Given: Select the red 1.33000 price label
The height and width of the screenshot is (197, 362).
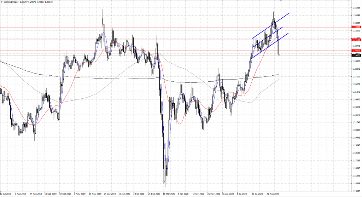Looking at the screenshot, I should tap(356, 27).
